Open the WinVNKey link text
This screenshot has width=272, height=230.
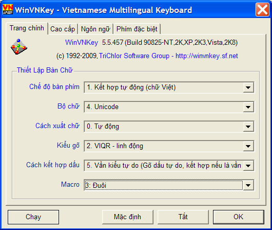click(x=82, y=43)
